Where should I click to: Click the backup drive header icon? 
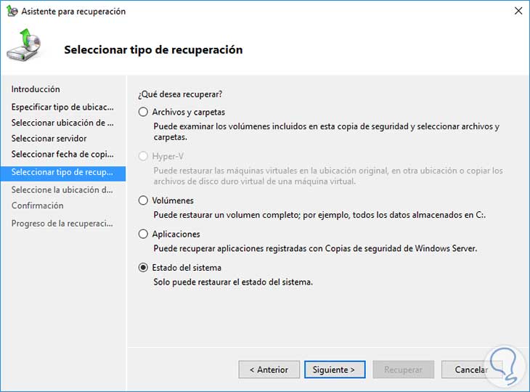click(24, 46)
